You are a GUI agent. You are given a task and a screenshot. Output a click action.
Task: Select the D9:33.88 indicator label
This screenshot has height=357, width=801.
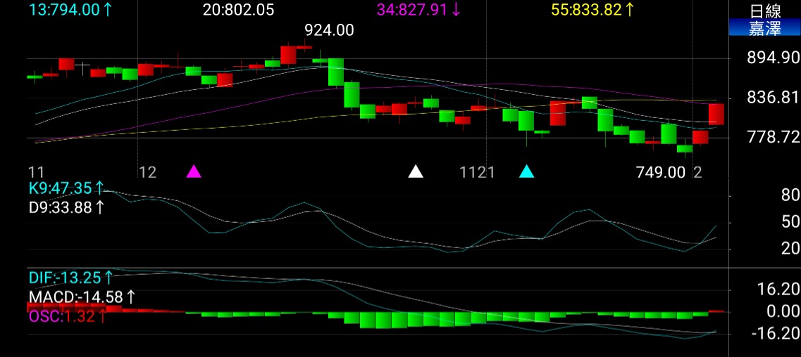click(66, 207)
